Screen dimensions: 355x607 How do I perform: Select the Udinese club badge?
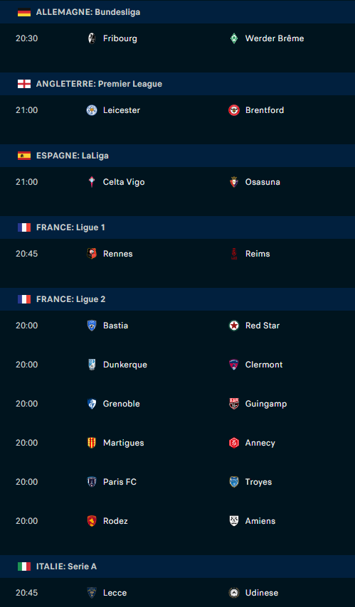coord(234,593)
